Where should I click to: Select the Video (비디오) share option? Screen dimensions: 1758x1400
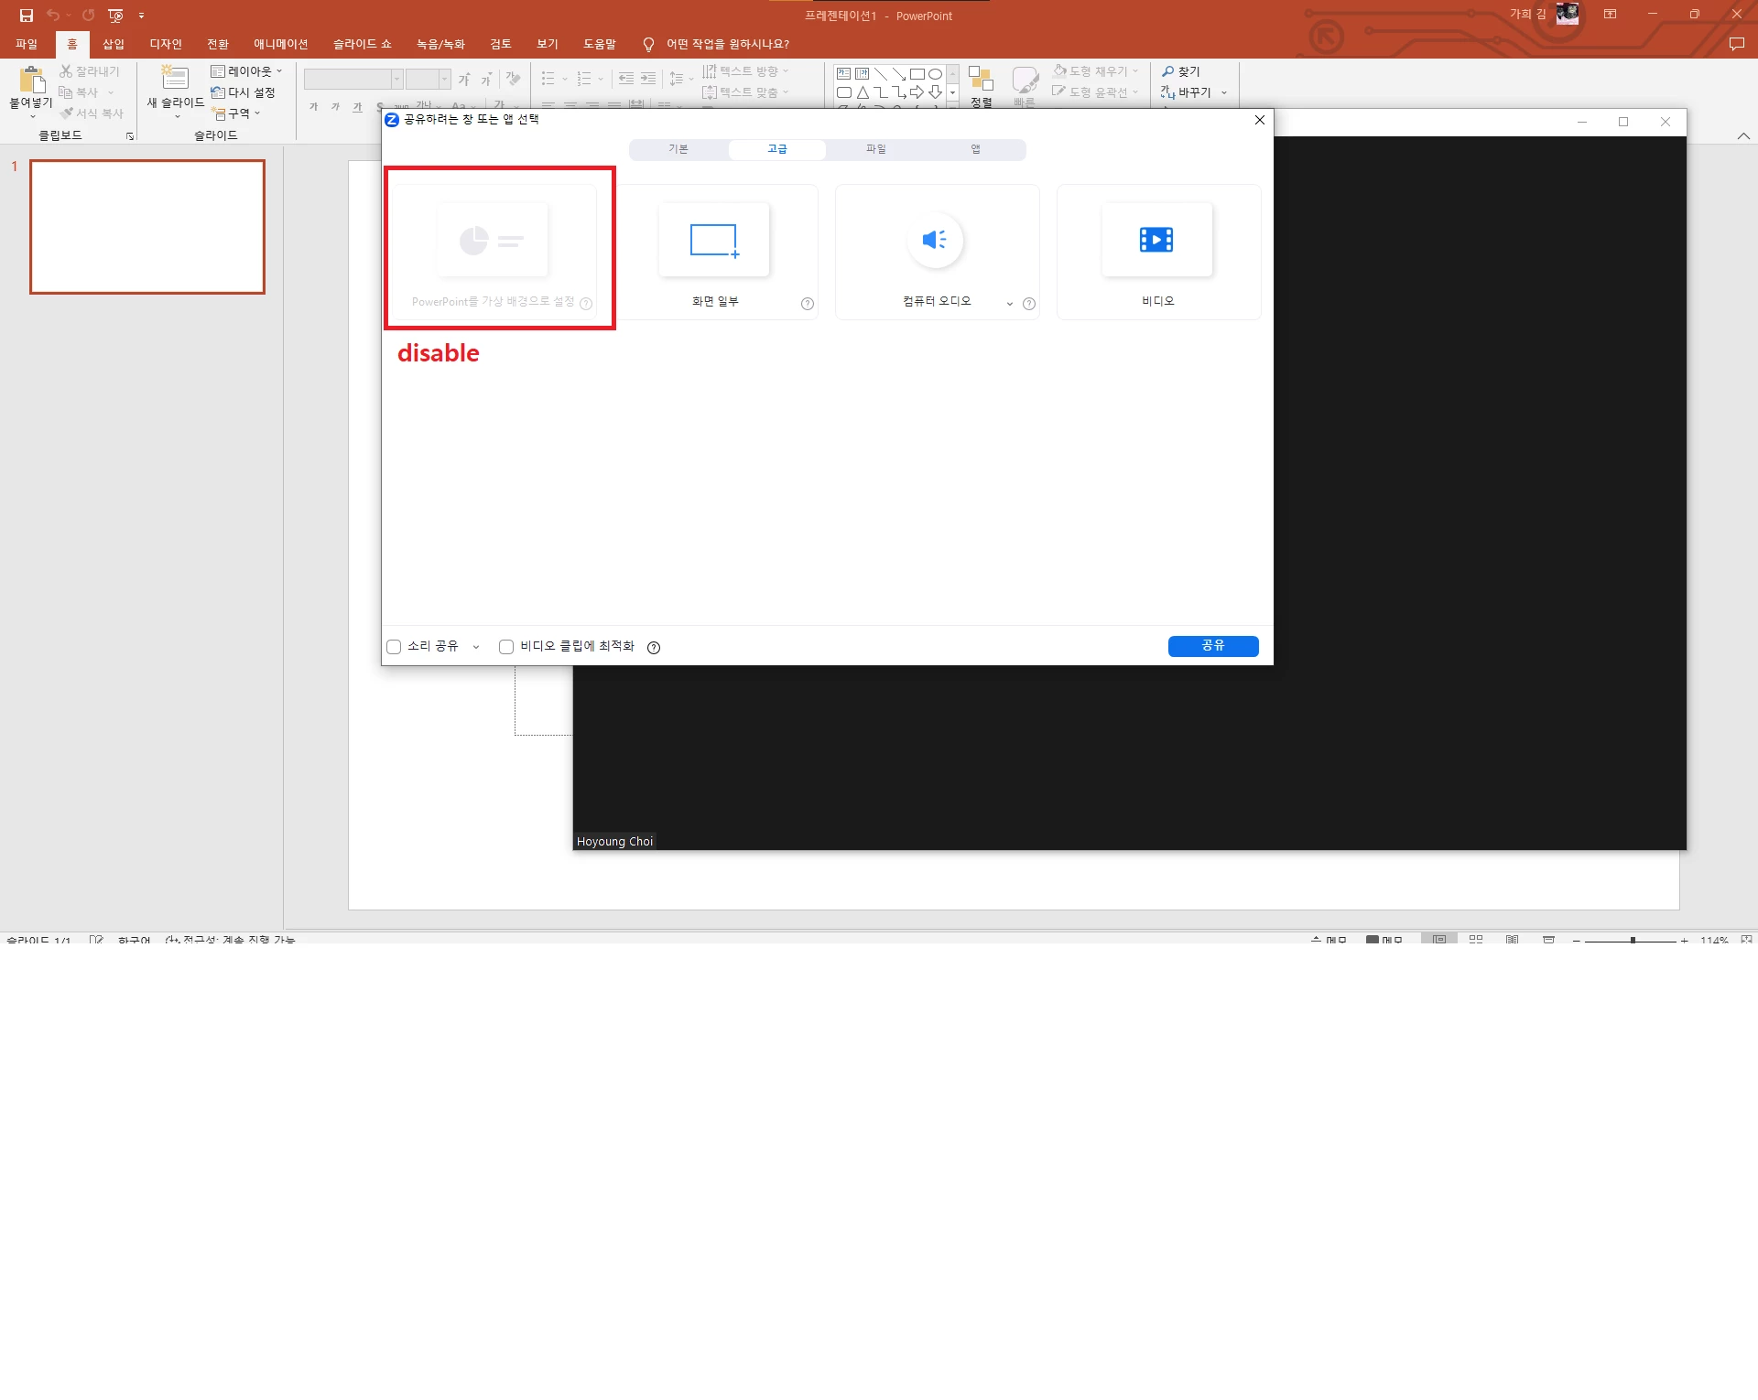(1156, 241)
